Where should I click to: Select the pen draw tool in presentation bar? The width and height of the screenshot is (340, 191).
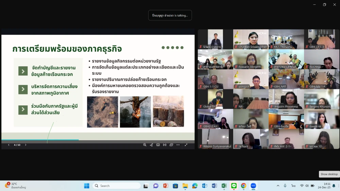151,145
